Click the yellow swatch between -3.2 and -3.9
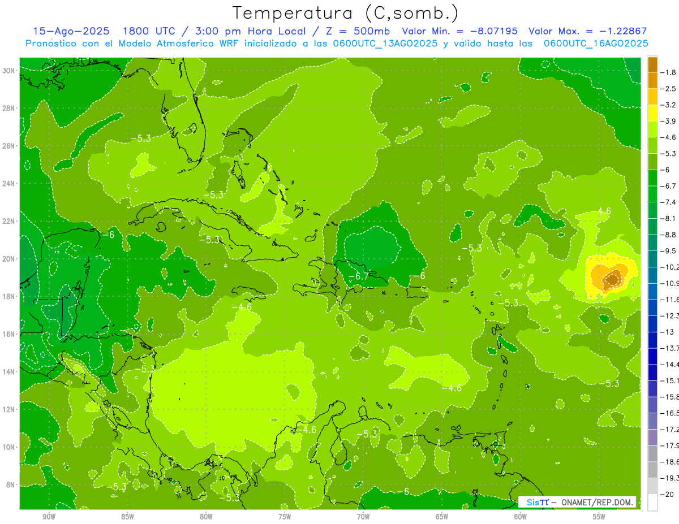 point(652,113)
